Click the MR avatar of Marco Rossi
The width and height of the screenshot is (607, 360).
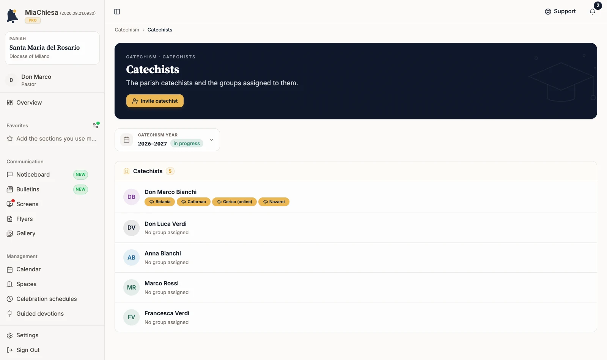coord(132,288)
